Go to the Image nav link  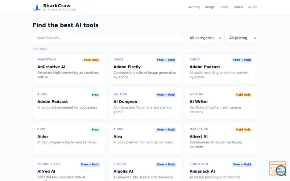(x=210, y=7)
